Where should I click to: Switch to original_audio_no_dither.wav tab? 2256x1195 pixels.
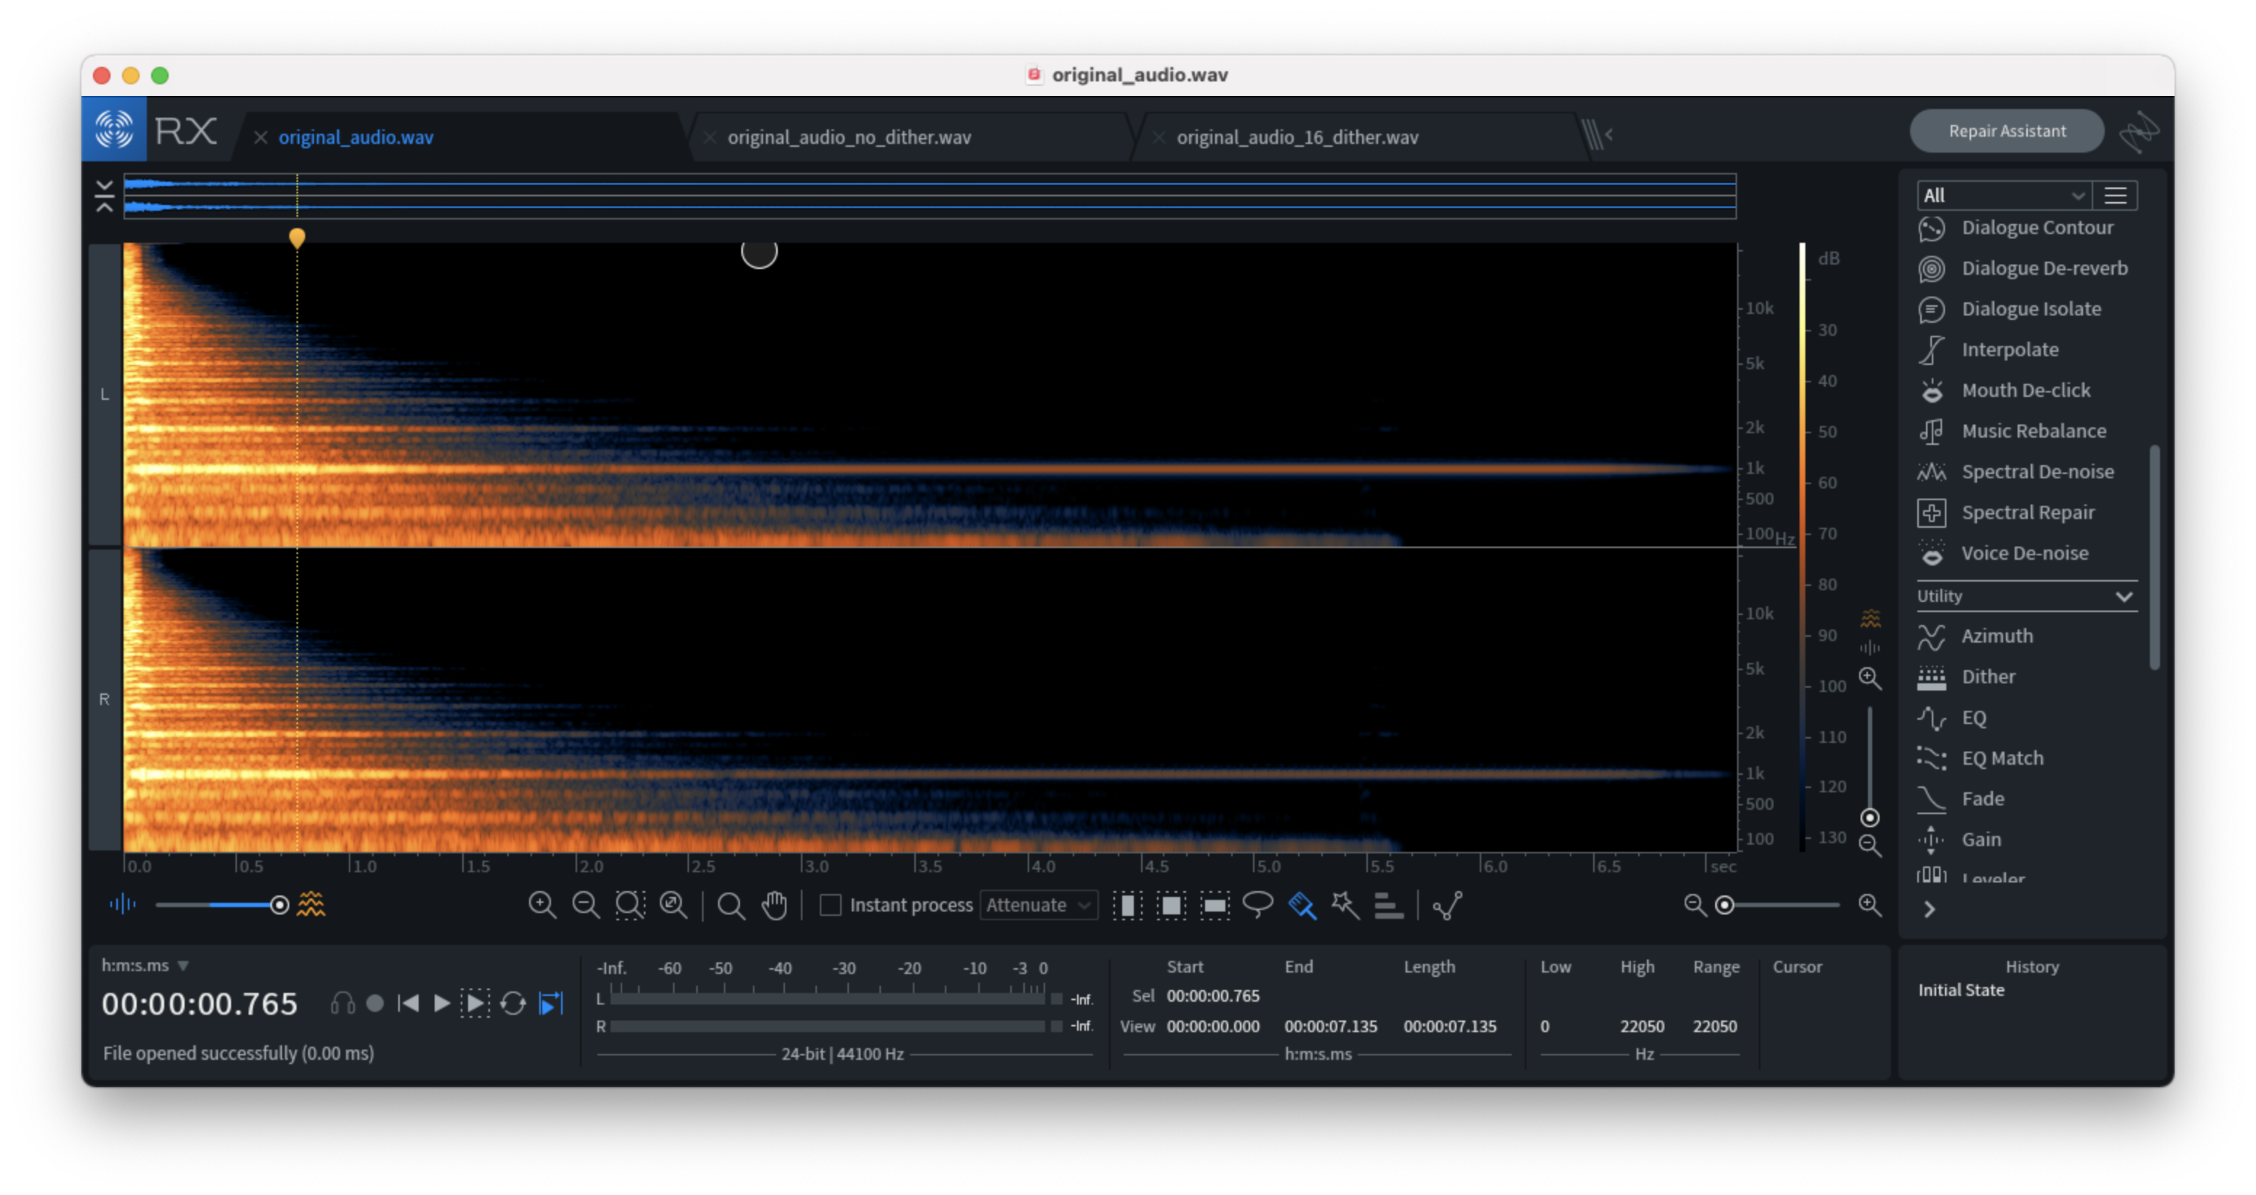coord(849,137)
